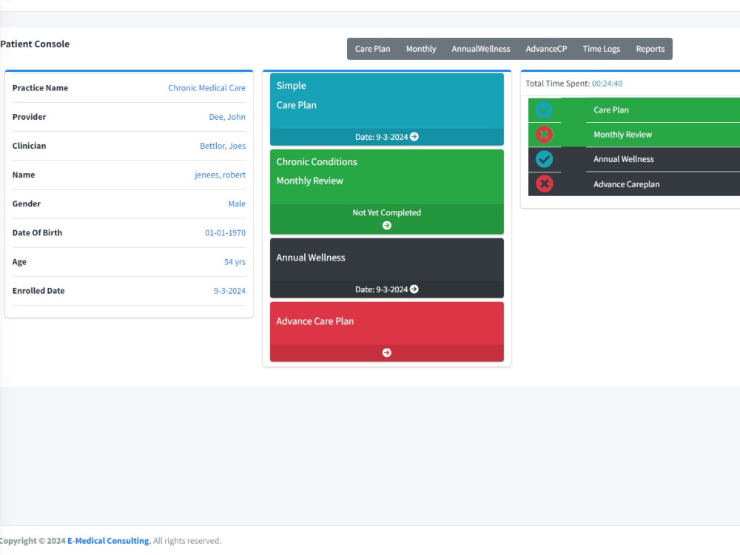This screenshot has height=555, width=740.
Task: Open the Care Plan tab
Action: pyautogui.click(x=372, y=49)
